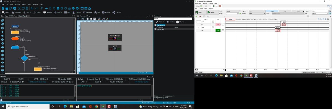The height and width of the screenshot is (109, 332).
Task: Click the Record button in WaveForms
Action: [x=211, y=12]
